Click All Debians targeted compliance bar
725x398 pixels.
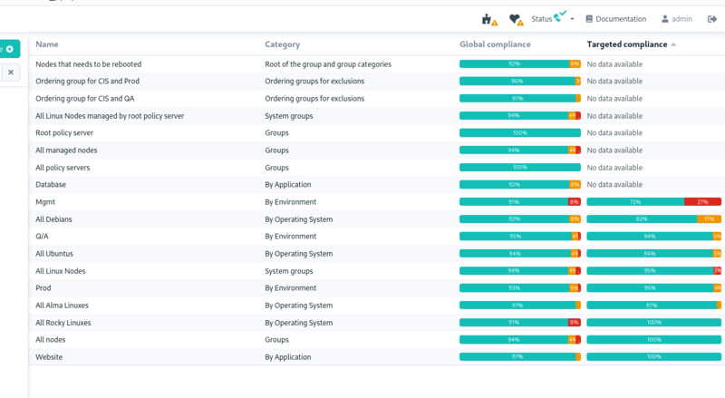[x=653, y=218]
